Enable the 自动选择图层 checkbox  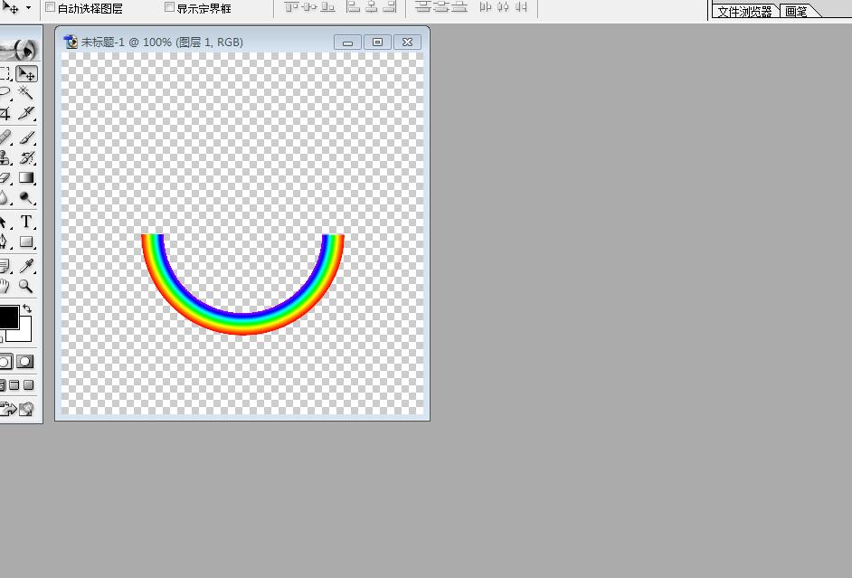coord(50,7)
